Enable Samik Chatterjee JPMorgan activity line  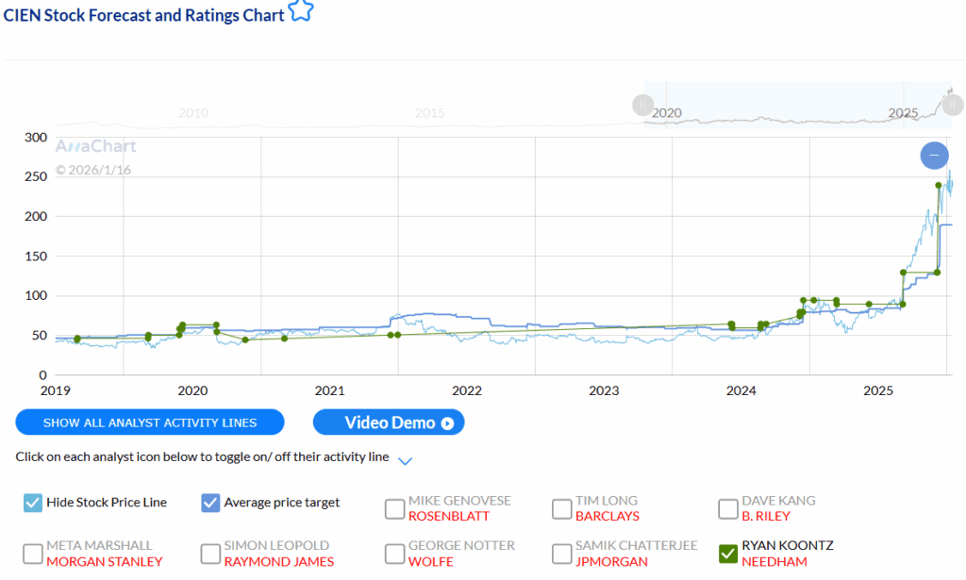(x=561, y=554)
